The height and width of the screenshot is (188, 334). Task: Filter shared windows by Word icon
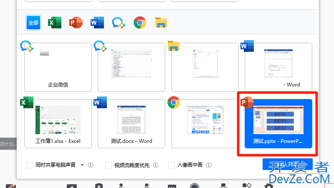[x=97, y=23]
